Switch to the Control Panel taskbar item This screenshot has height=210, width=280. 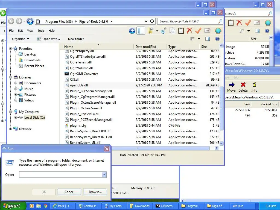point(88,206)
